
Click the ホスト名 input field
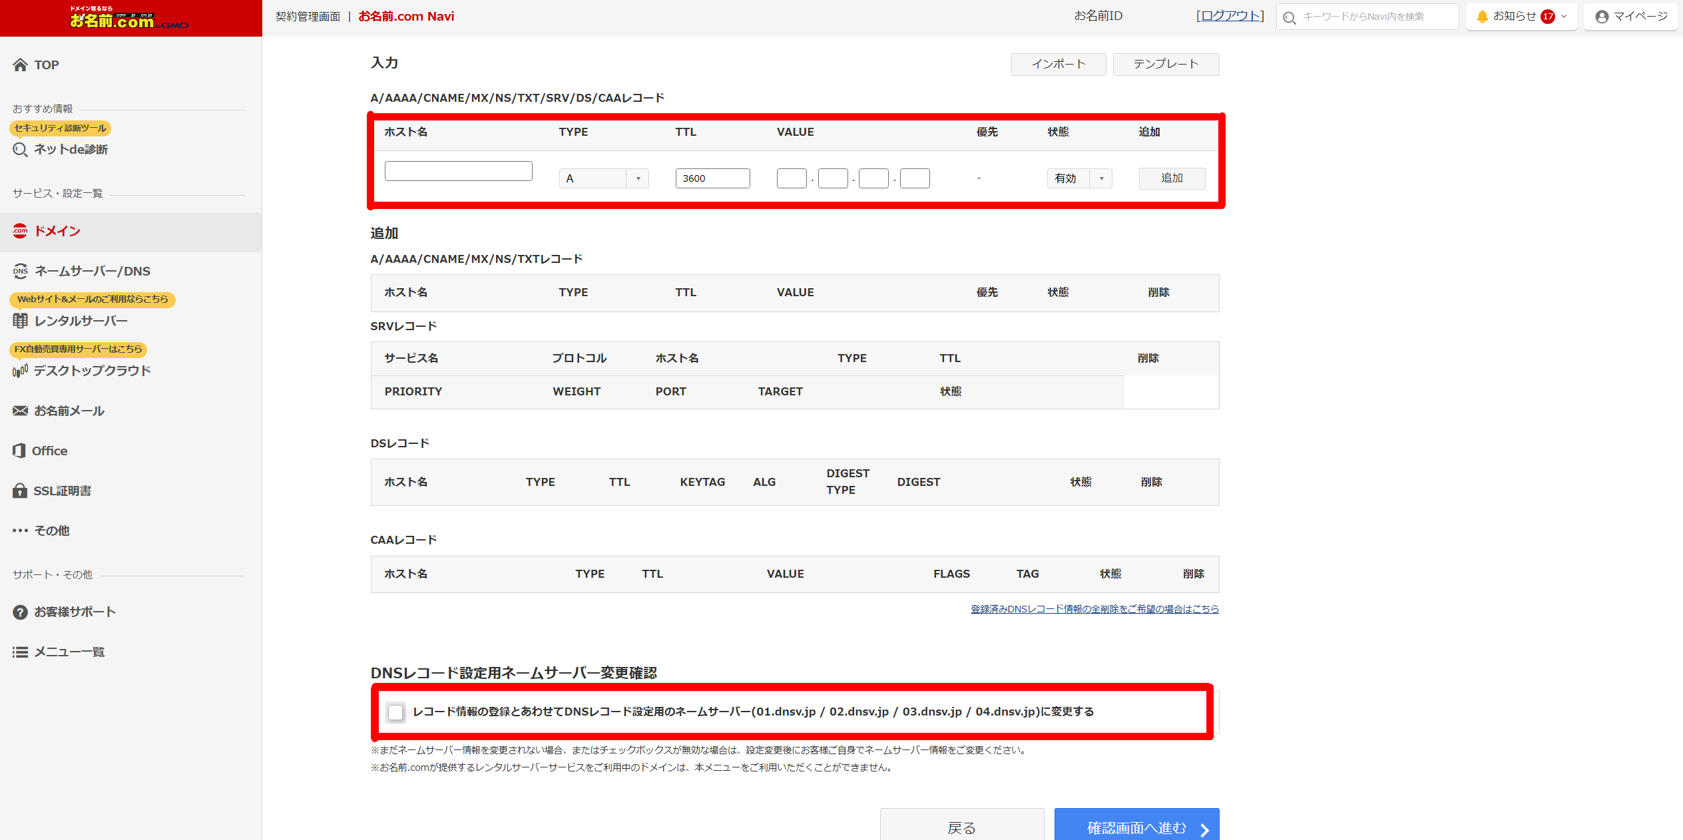click(458, 171)
